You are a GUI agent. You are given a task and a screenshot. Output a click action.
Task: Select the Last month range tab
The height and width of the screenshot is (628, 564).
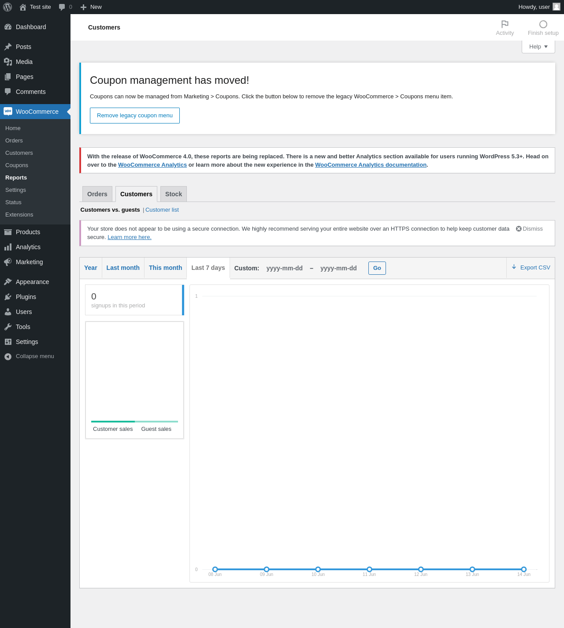pyautogui.click(x=123, y=268)
